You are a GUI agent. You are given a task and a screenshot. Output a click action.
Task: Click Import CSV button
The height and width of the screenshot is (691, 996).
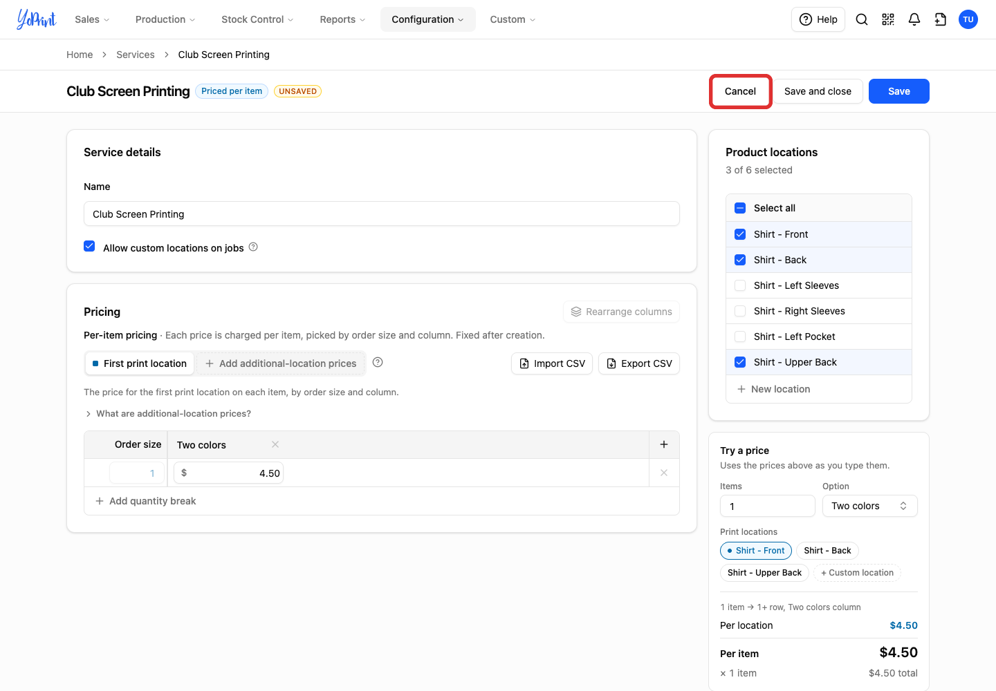click(552, 363)
